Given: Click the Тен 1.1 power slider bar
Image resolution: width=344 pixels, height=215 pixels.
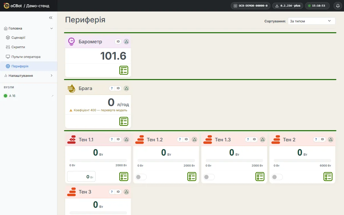Looking at the screenshot, I should click(98, 161).
